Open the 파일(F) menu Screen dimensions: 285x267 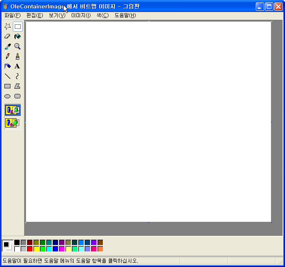coord(12,16)
